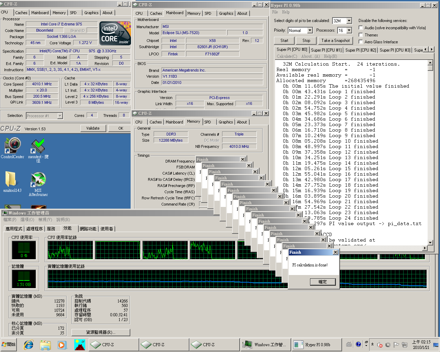The image size is (440, 352).
Task: Click the network tray icon
Action: 405,345
